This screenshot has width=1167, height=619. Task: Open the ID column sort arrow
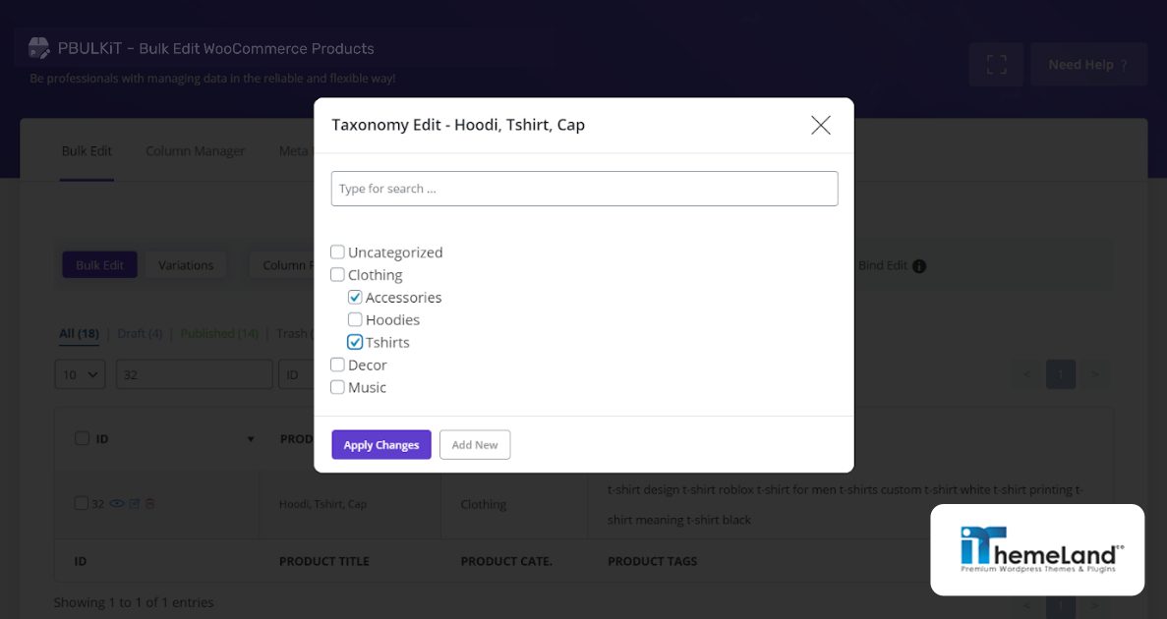250,438
